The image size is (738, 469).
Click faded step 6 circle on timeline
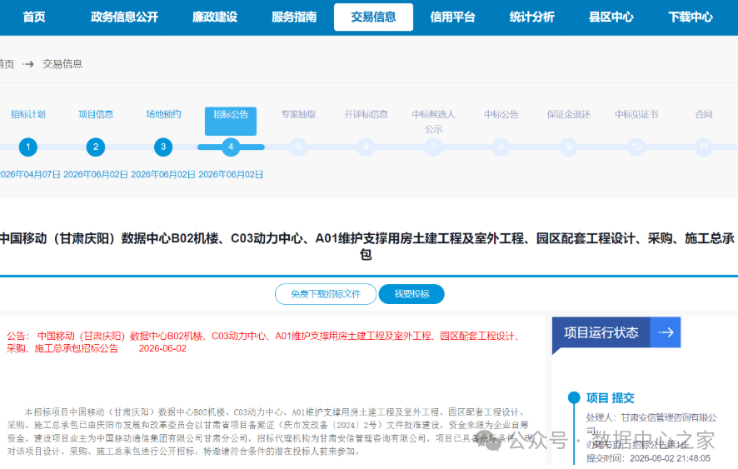366,147
